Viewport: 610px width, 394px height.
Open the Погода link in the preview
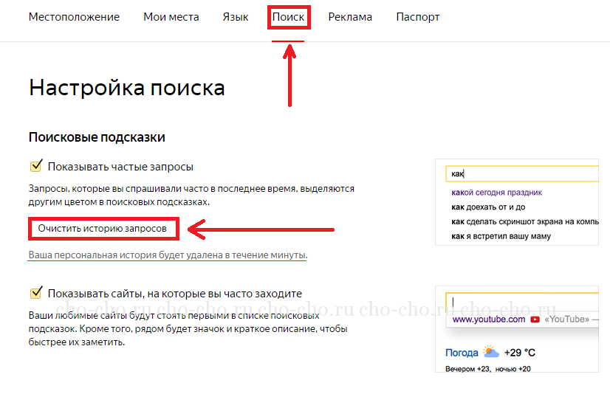click(461, 353)
